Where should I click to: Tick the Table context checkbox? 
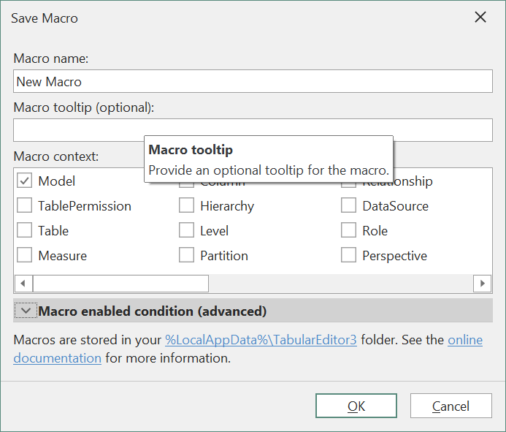pos(24,231)
